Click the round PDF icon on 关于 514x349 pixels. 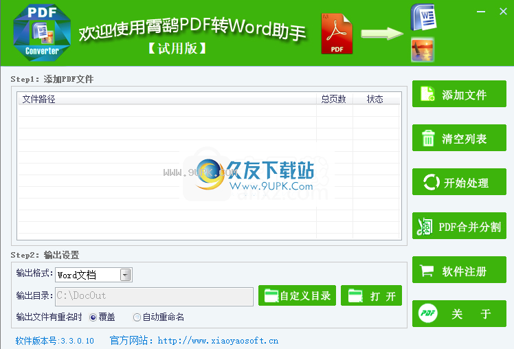click(x=428, y=313)
